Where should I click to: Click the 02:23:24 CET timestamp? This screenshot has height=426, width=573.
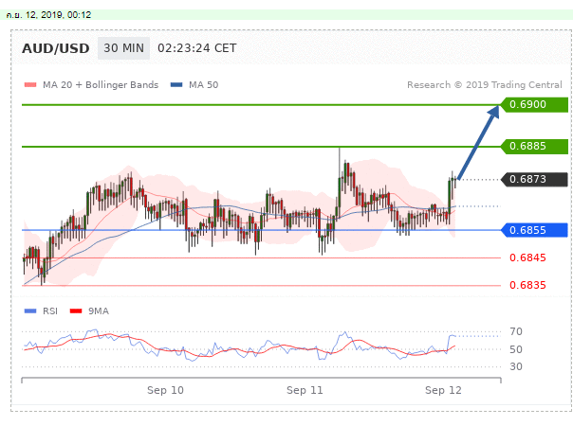(x=197, y=48)
